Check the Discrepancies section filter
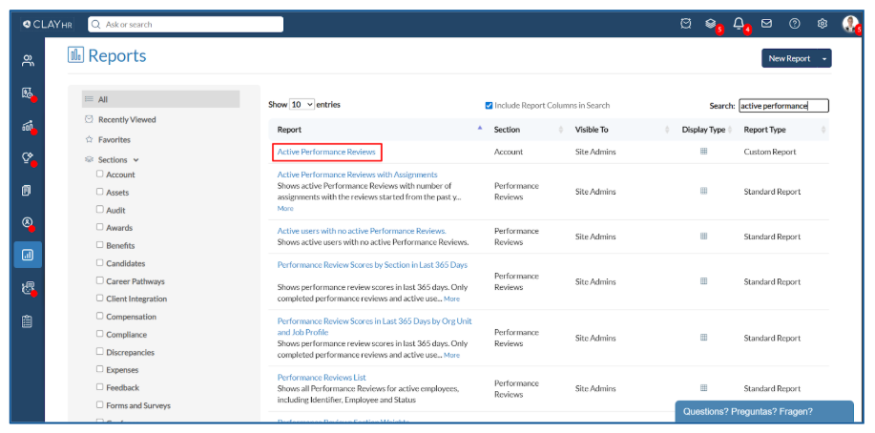Screen dimensions: 875x433 click(x=99, y=352)
